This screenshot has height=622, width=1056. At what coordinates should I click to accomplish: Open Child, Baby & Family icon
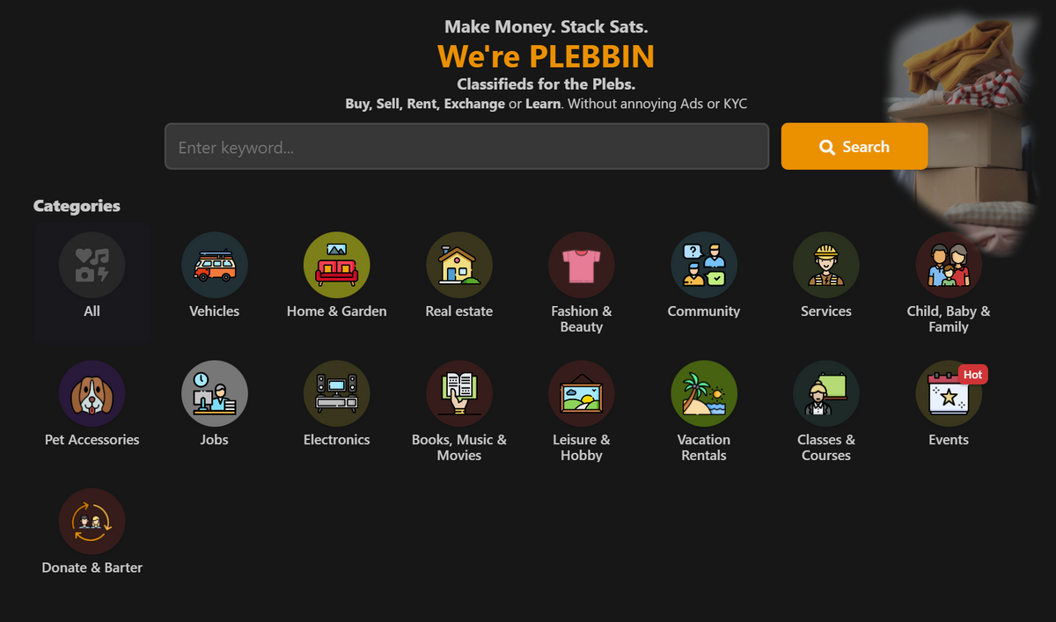(x=948, y=265)
